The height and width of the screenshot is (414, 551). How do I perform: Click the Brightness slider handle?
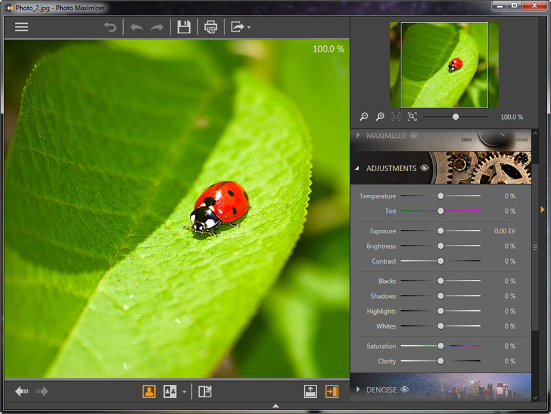440,246
